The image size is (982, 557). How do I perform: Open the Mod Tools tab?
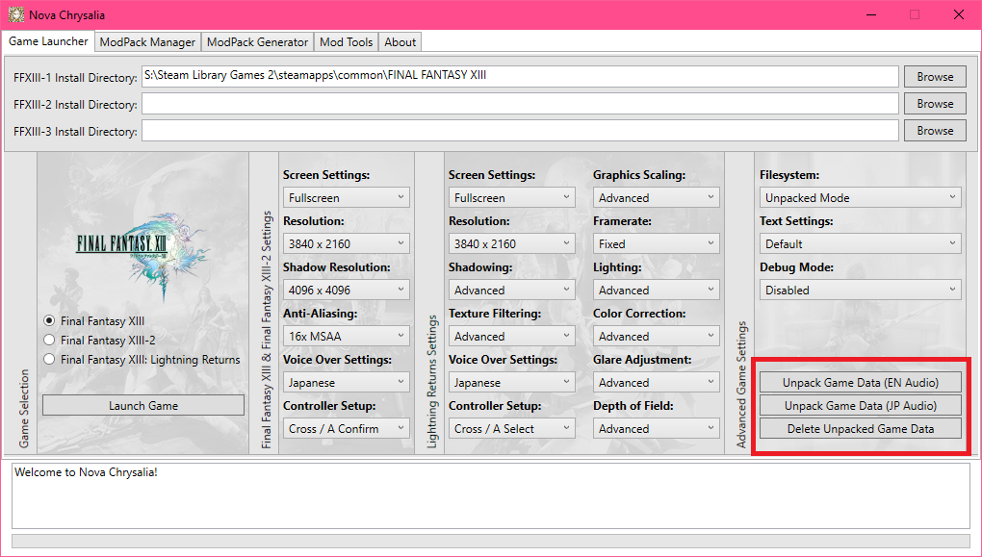(347, 42)
